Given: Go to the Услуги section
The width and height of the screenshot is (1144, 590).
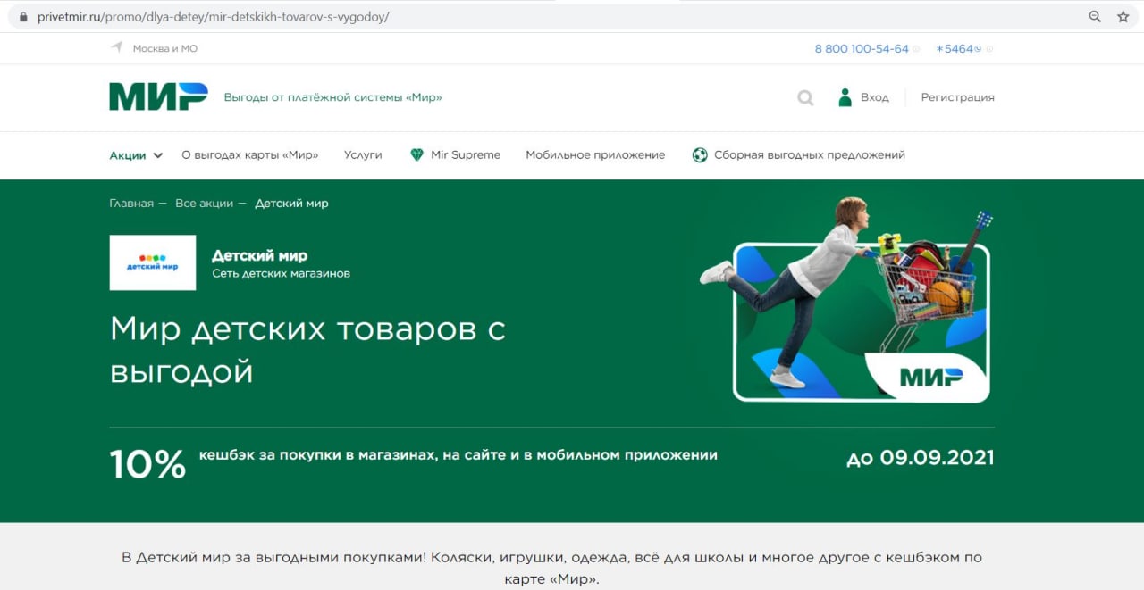Looking at the screenshot, I should pyautogui.click(x=363, y=155).
